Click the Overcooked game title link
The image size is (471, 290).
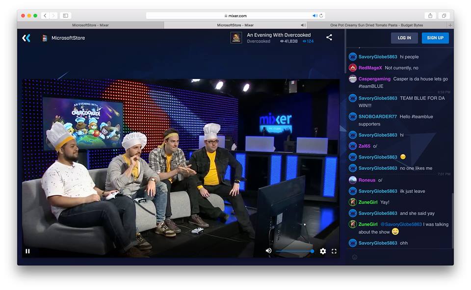pos(259,41)
